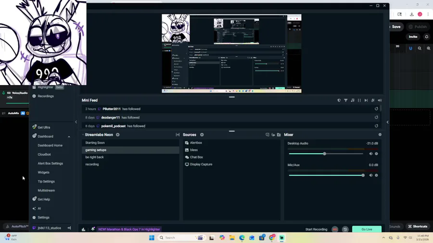Open Mini Feed media share music icon
The width and height of the screenshot is (433, 243).
point(353,100)
